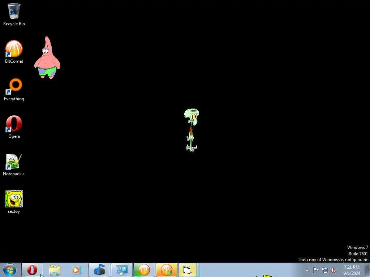Select the SpongeBob 'sextoy' desktop icon
Screen dimensions: 370x277
[14, 202]
